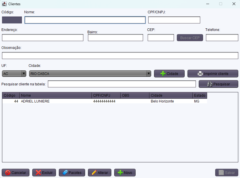Screen dimensions: 240x178
Task: Click into the CPF/CNPJ input field
Action: (174, 20)
